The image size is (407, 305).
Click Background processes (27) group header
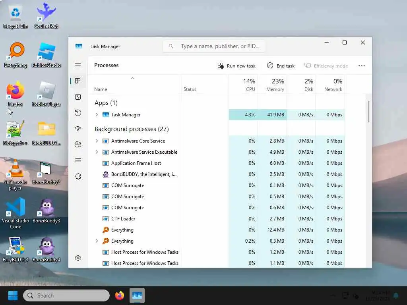132,129
